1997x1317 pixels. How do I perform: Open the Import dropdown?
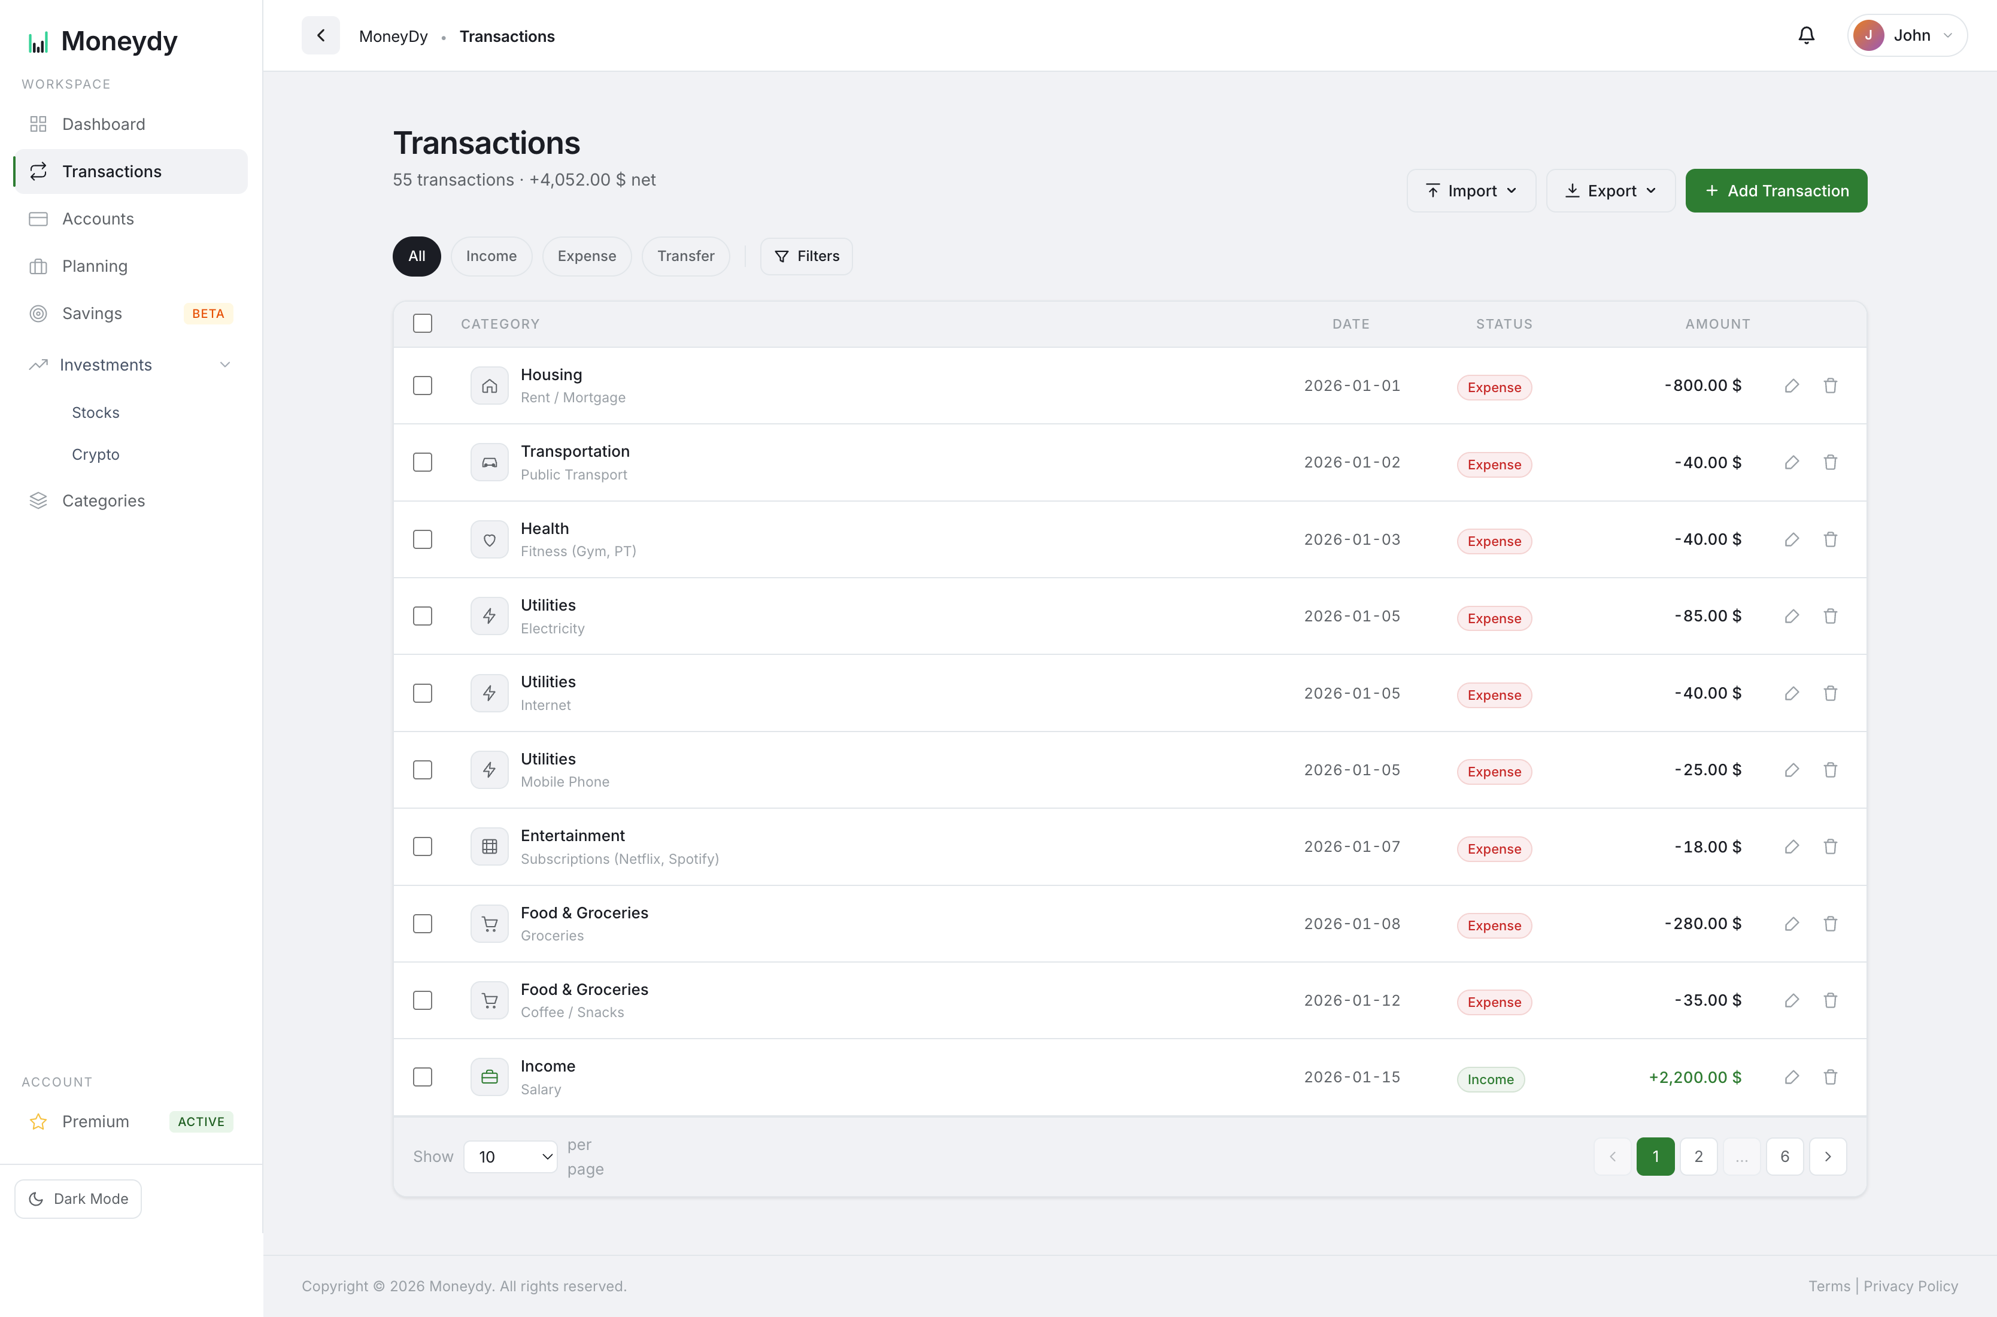click(x=1471, y=190)
